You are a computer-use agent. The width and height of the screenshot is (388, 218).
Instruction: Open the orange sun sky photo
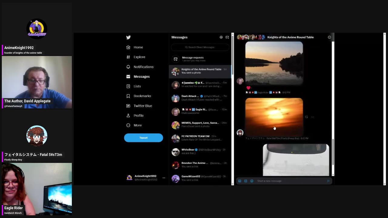coord(274,117)
